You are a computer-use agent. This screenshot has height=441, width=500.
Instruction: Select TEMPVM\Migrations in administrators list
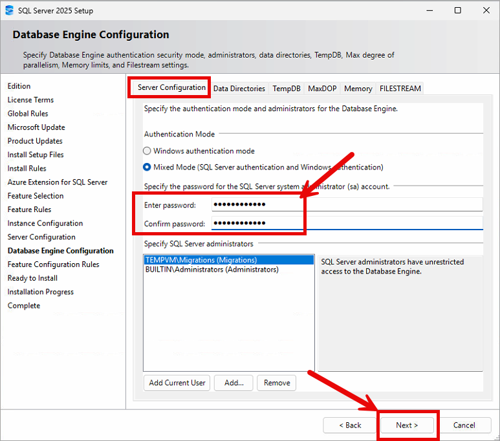[x=201, y=260]
